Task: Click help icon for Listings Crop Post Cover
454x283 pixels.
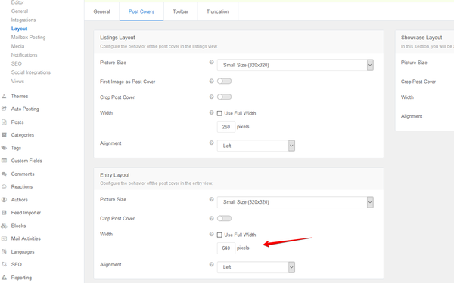Action: [x=211, y=97]
